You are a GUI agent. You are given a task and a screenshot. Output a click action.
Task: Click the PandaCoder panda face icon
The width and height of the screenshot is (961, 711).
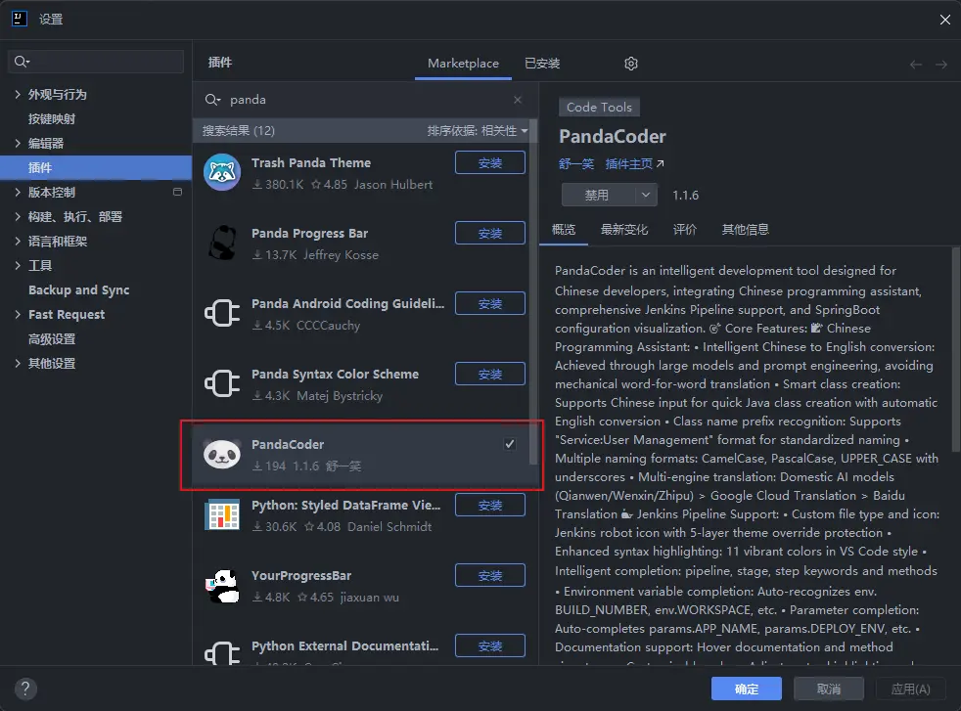tap(222, 454)
